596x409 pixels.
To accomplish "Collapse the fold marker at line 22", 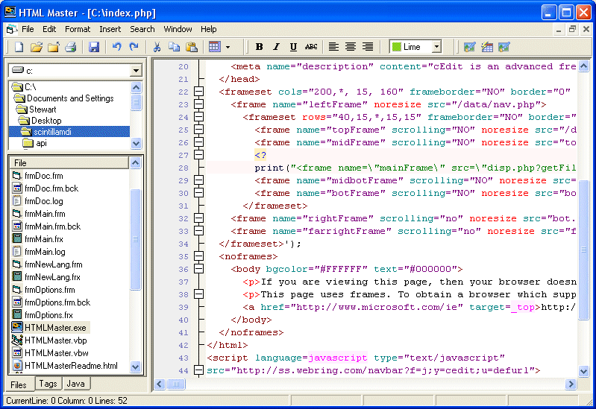I will tap(198, 92).
